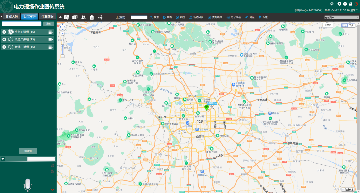Click the 燕郊站 station icon on map
Screen dimensions: 360x193
coord(270,113)
